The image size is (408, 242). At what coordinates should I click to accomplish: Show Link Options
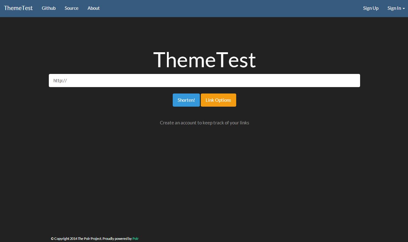point(218,100)
